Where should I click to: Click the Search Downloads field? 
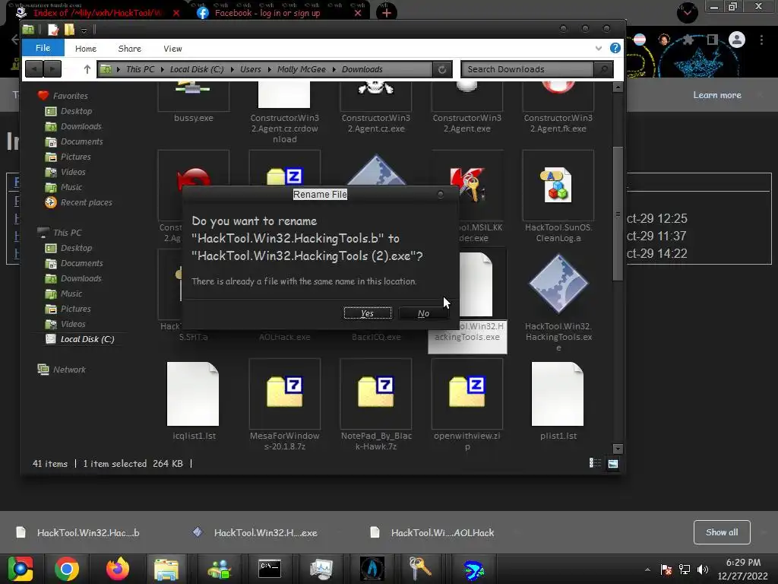[x=528, y=69]
